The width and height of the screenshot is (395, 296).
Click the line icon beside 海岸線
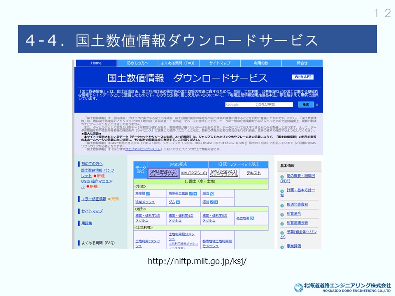(148, 194)
